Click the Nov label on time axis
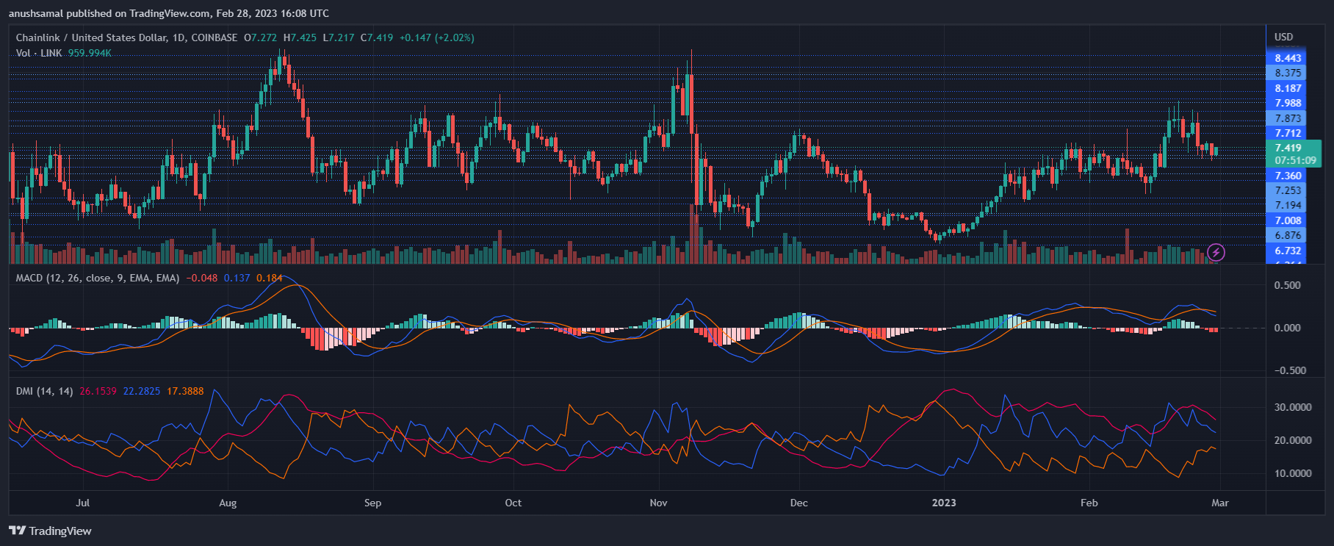 point(658,503)
